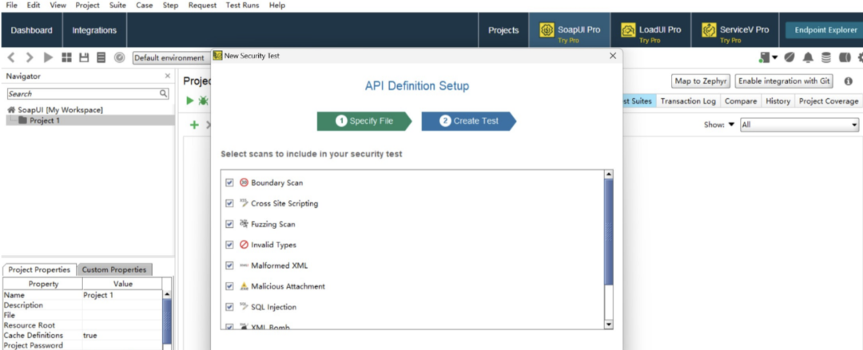Click the ServiceV Pro product icon
The height and width of the screenshot is (350, 863).
coord(709,30)
